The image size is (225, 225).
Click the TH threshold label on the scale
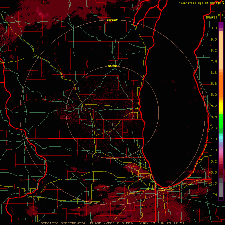(215, 195)
